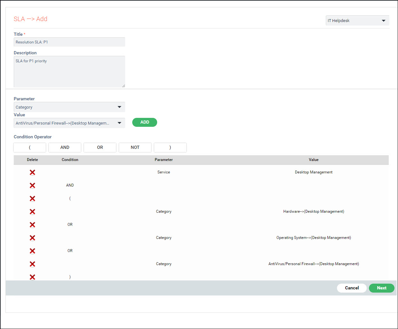Remove the second OR operator row
Viewport: 398px width, 329px height.
[32, 251]
